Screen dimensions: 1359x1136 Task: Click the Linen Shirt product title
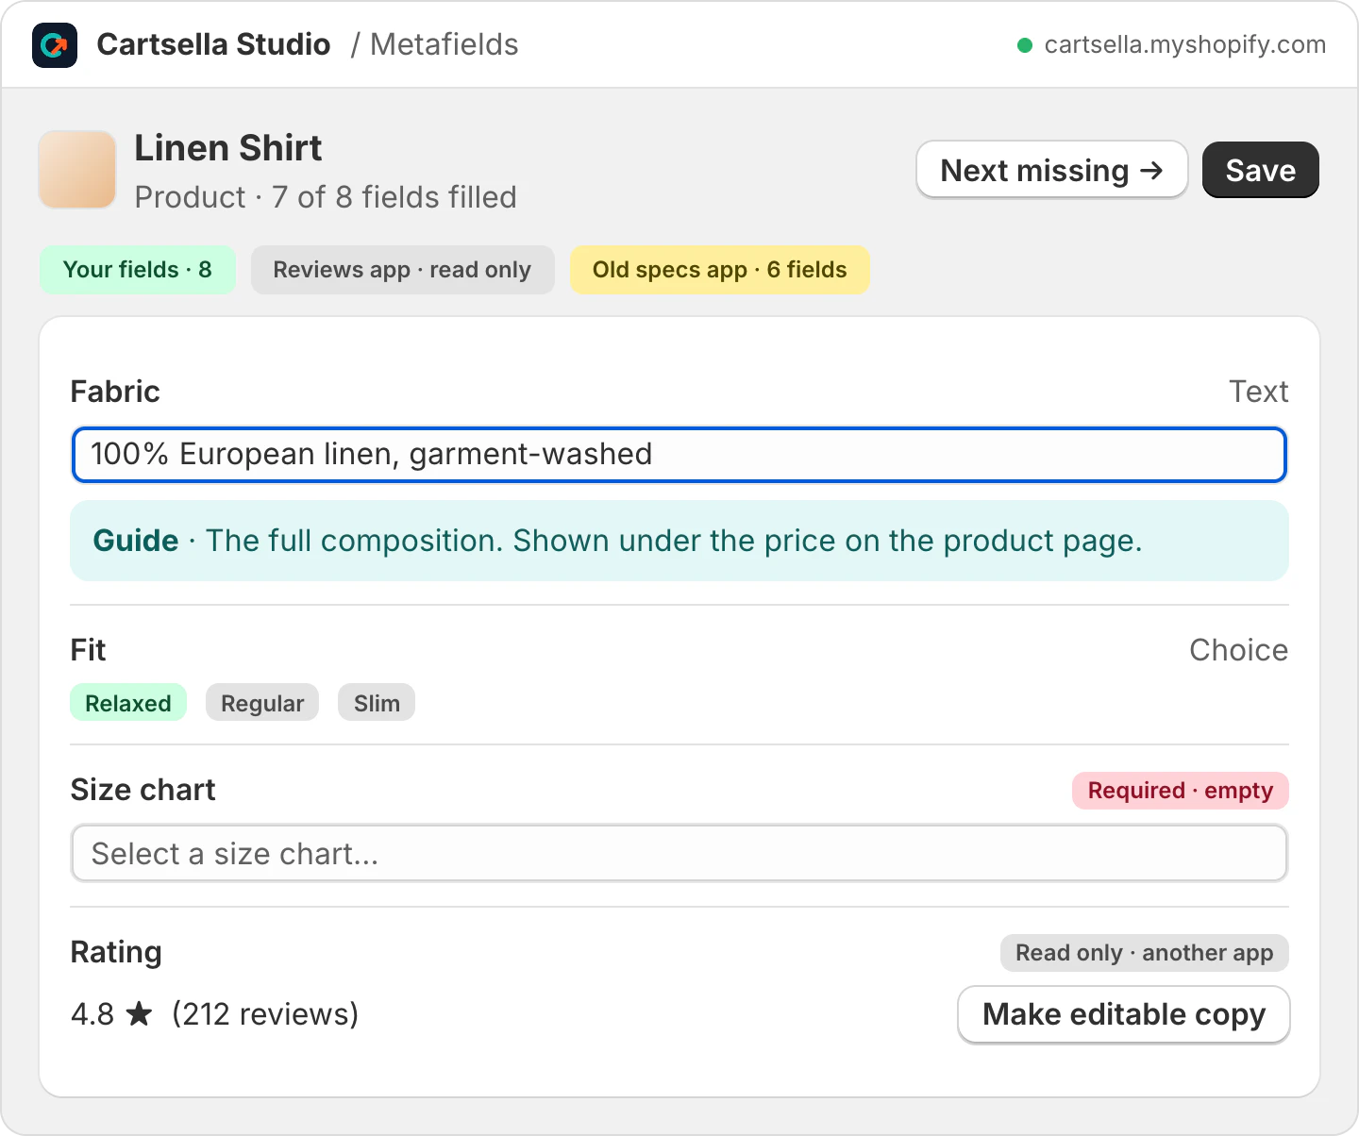227,148
